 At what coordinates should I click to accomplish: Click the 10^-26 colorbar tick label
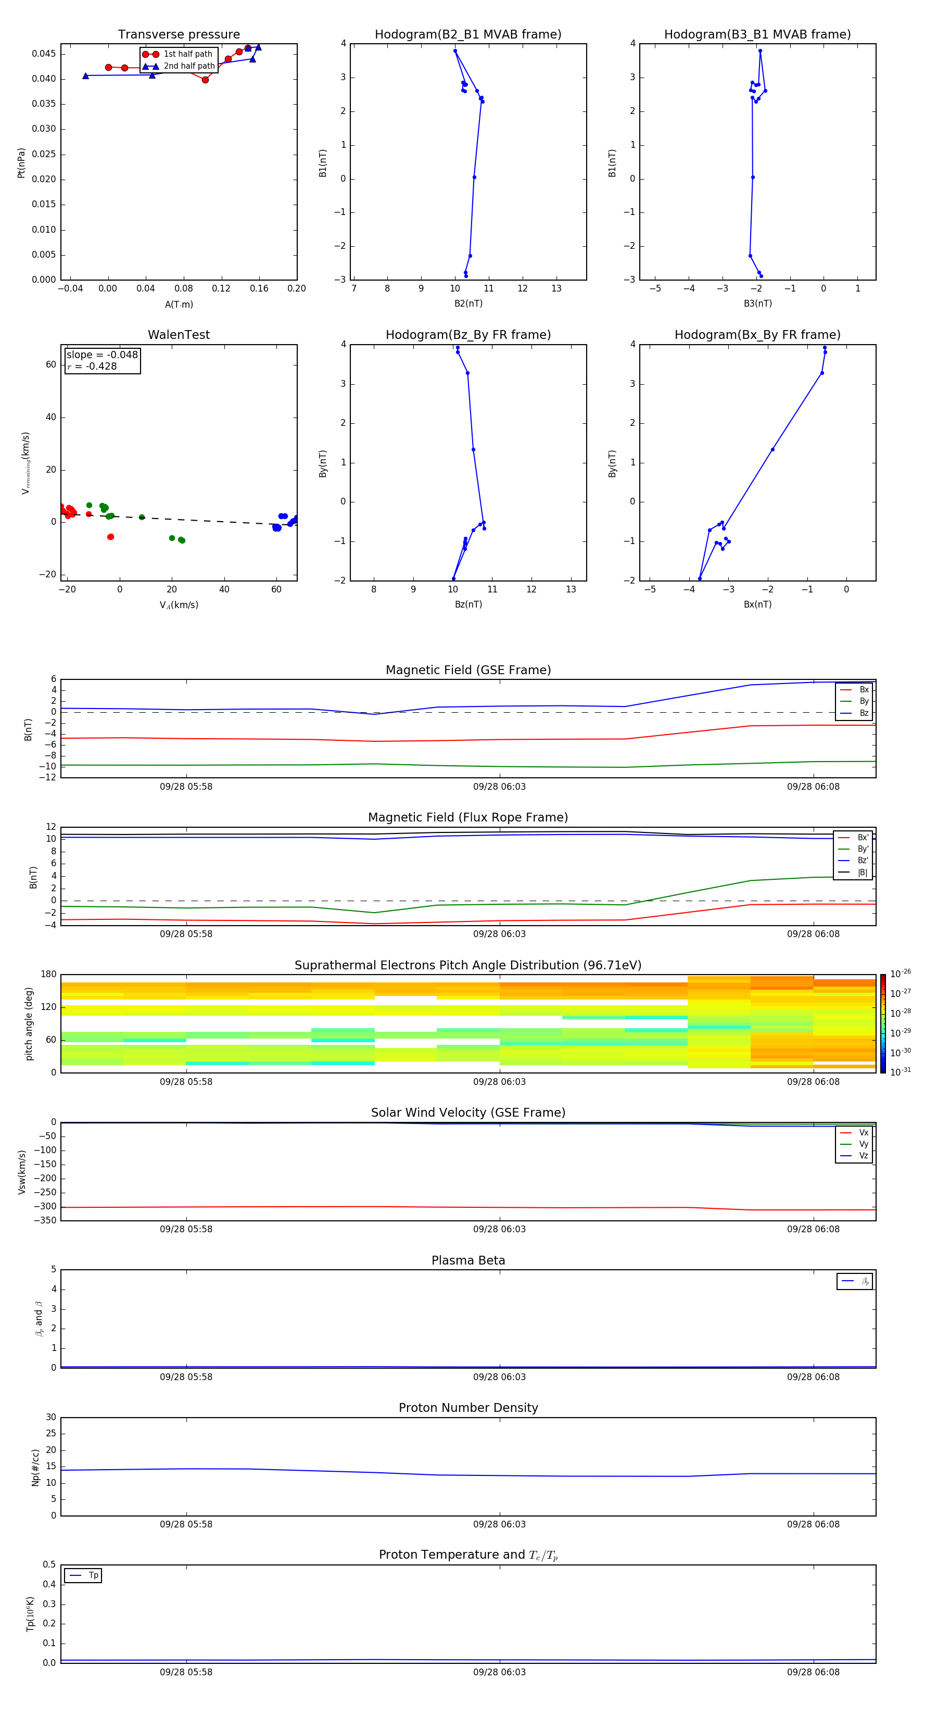901,973
